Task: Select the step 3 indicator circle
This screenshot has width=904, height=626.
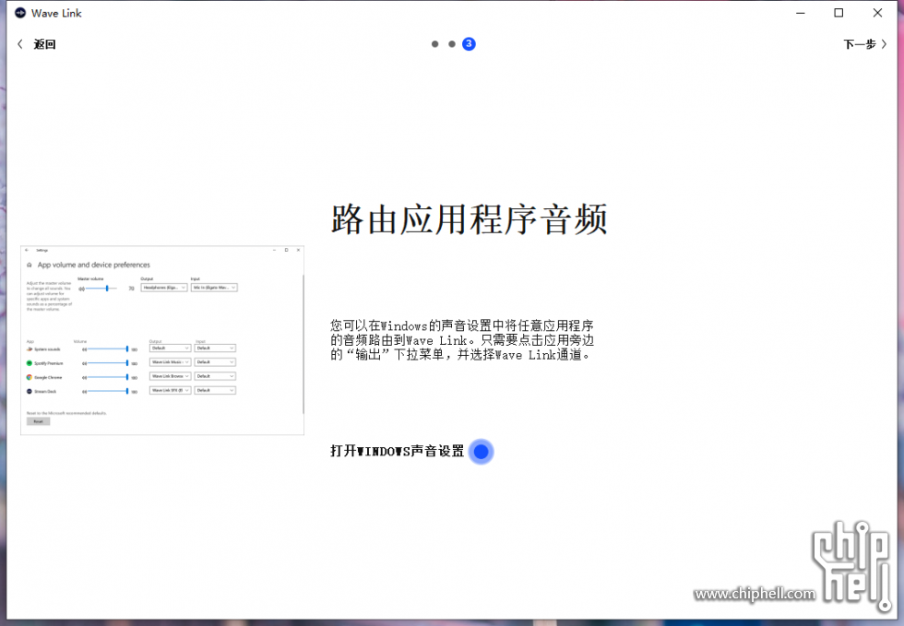Action: pos(469,44)
